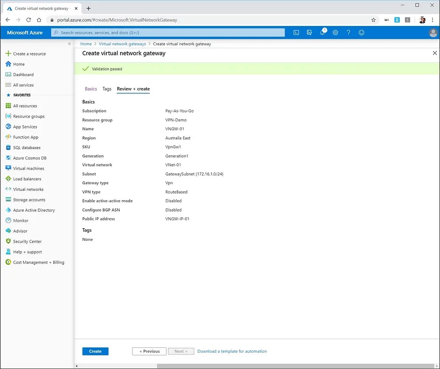
Task: Click the browser back arrow
Action: pos(7,20)
